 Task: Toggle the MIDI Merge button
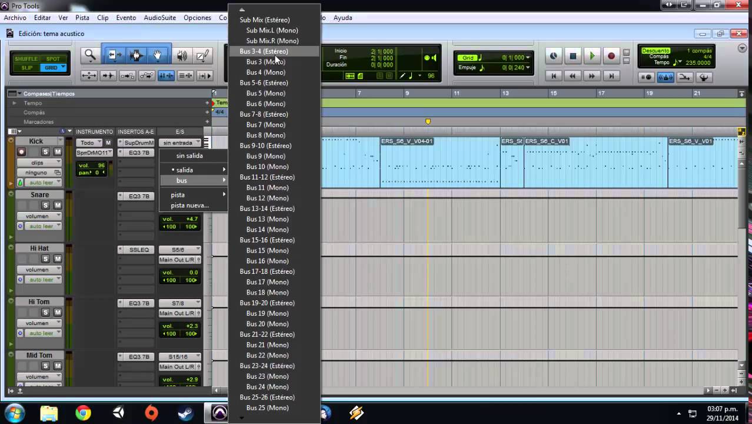(684, 77)
